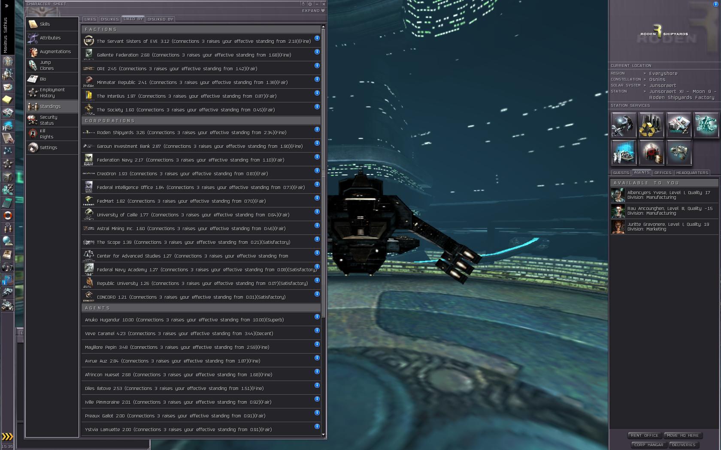Viewport: 721px width, 450px height.
Task: Click the Roden Shipyards logo
Action: click(x=664, y=33)
